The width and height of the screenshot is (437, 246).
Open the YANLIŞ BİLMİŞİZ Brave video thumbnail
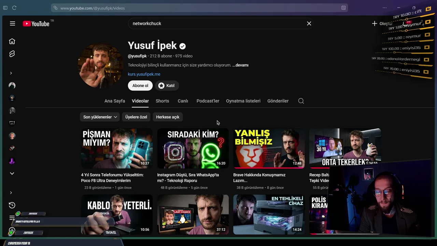269,148
